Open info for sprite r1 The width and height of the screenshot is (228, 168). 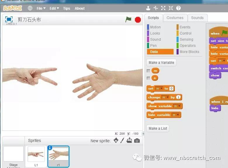tap(50, 148)
